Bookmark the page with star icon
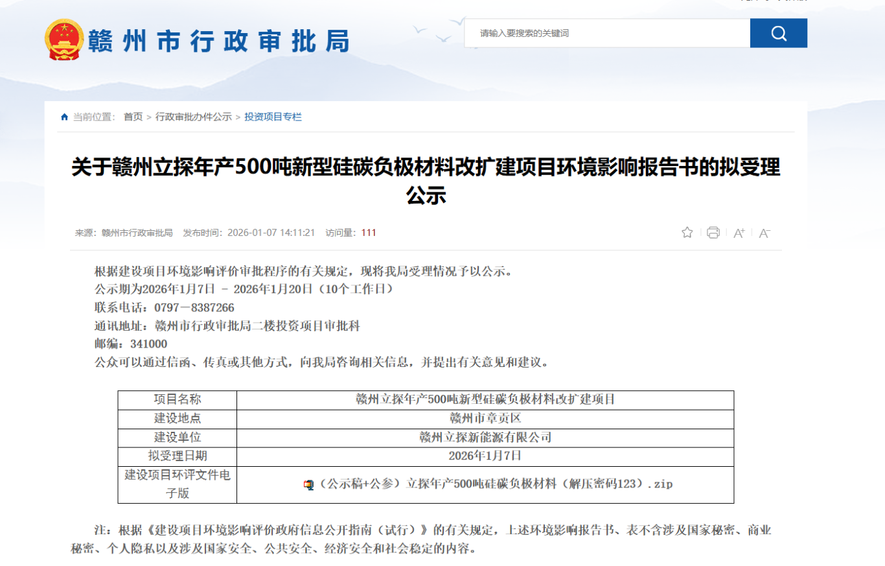 (687, 233)
